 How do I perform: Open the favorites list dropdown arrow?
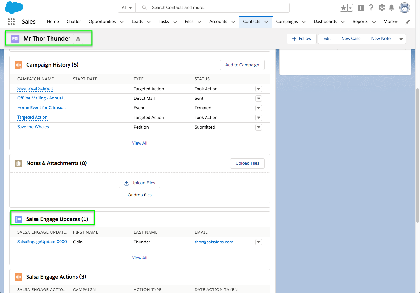[x=350, y=8]
